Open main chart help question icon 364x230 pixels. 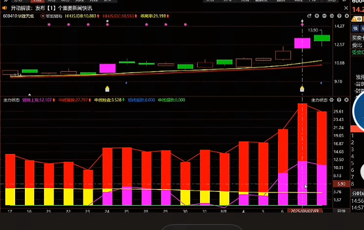tap(339, 16)
